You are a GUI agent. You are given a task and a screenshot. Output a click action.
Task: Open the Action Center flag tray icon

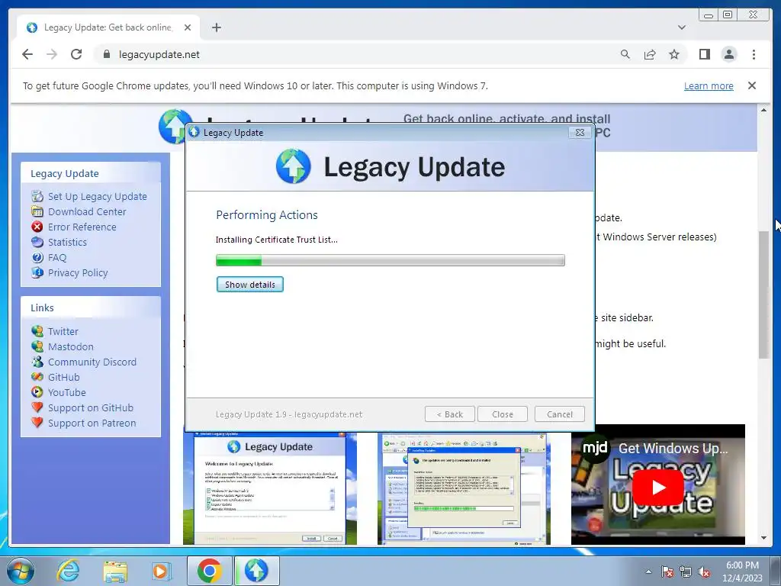pos(667,572)
